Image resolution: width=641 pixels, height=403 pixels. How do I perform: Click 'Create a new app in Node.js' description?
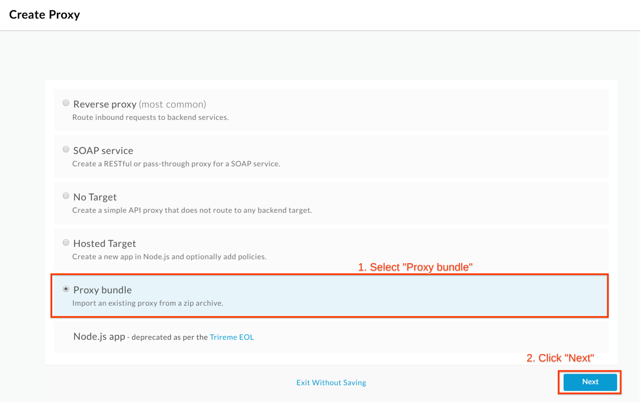[x=169, y=257]
